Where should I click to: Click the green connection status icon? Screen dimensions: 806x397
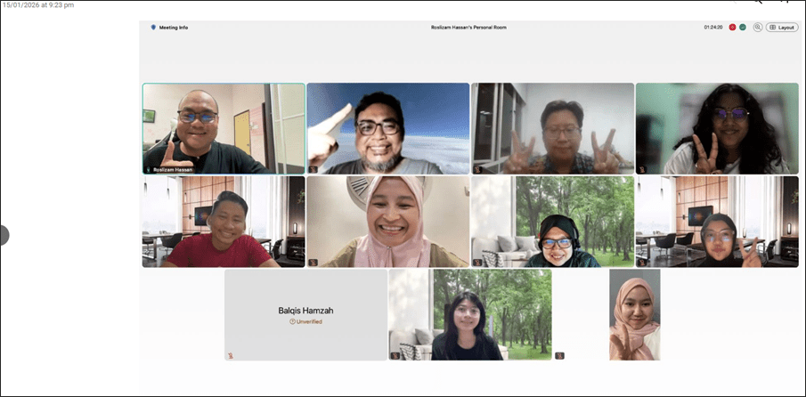[x=742, y=28]
